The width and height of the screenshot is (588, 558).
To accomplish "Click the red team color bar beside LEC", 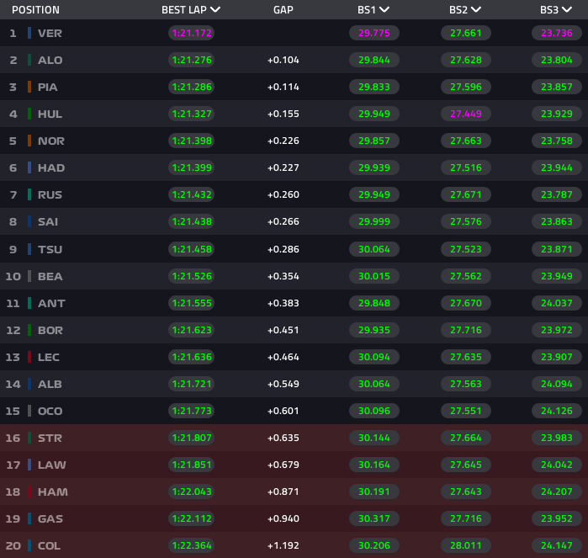I will [x=29, y=357].
